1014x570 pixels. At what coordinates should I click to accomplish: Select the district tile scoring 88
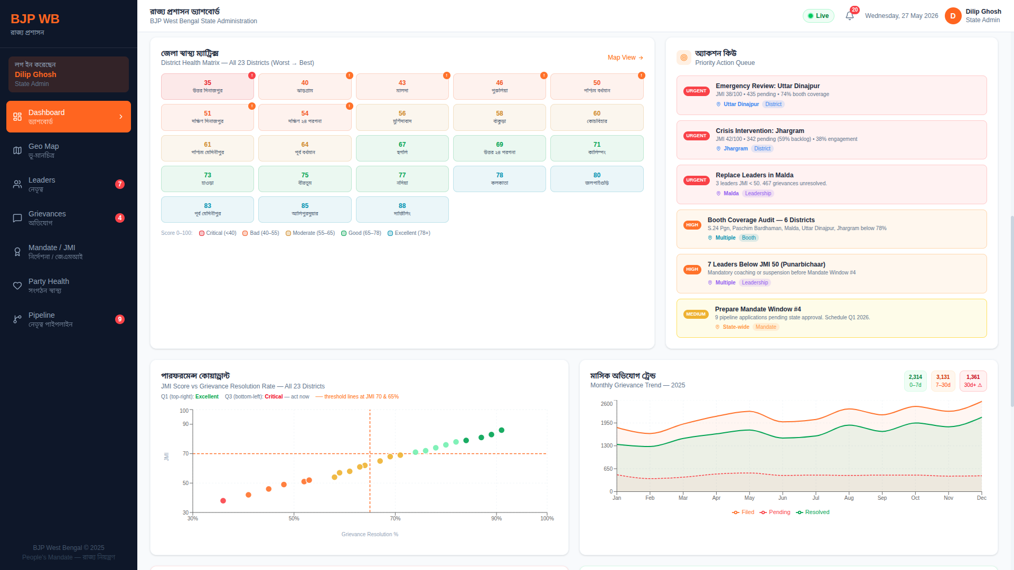402,210
